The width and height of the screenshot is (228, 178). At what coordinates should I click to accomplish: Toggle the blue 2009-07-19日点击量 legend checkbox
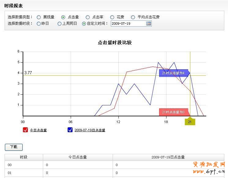pyautogui.click(x=70, y=130)
